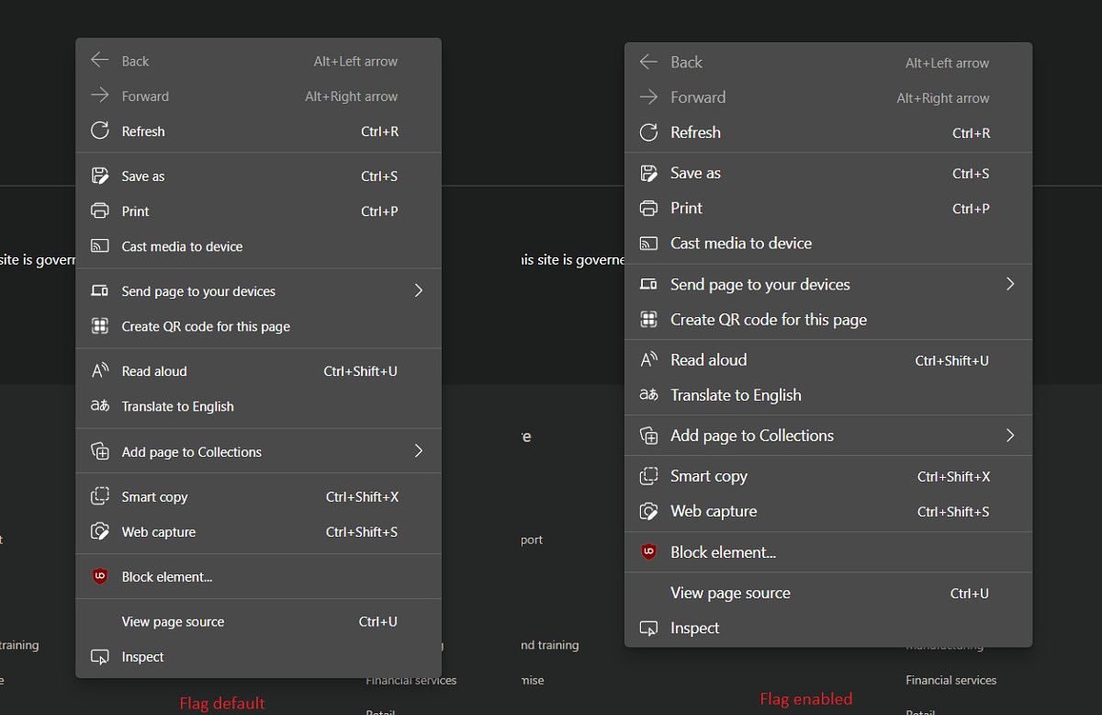Viewport: 1102px width, 715px height.
Task: Click the Cast media to device icon
Action: [100, 246]
